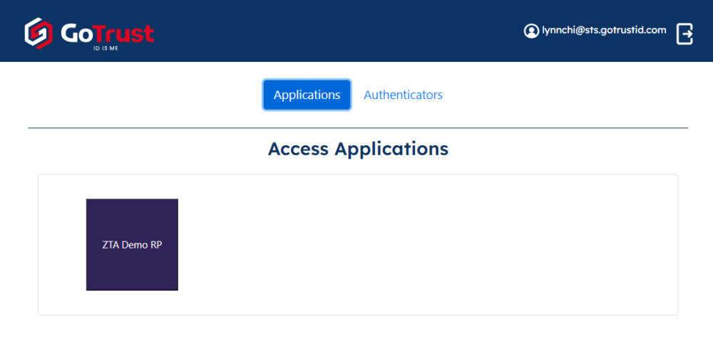Click the divider line under the tabs
Image resolution: width=713 pixels, height=346 pixels.
point(358,128)
